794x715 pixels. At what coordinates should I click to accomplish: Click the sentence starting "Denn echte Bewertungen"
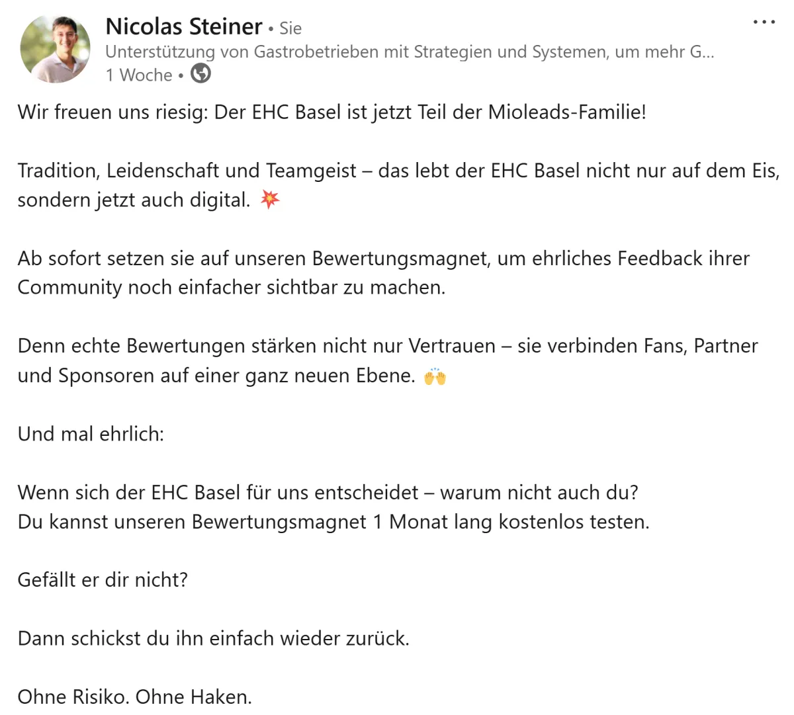(388, 360)
